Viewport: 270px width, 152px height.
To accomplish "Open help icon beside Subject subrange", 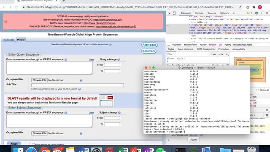I will (119, 113).
